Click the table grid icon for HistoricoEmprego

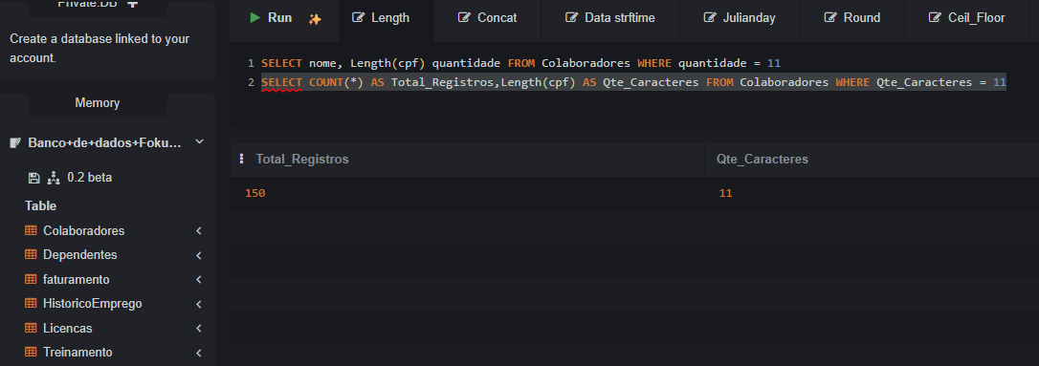[x=31, y=303]
